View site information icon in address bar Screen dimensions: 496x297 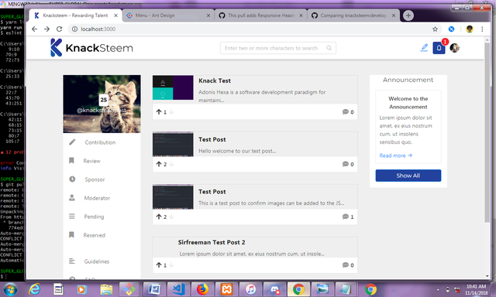74,29
